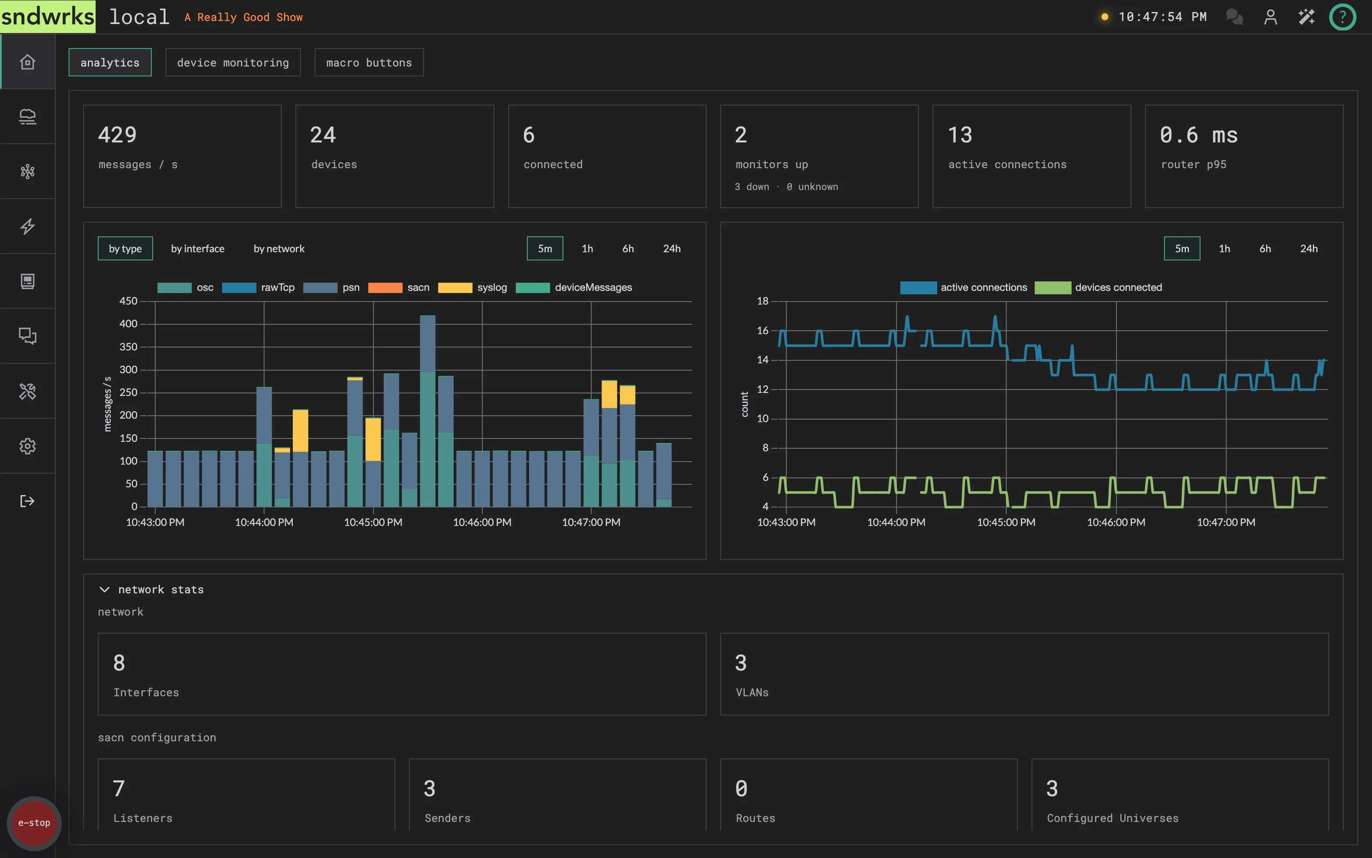Click the 7 Listeners card
1372x858 pixels.
tap(246, 795)
